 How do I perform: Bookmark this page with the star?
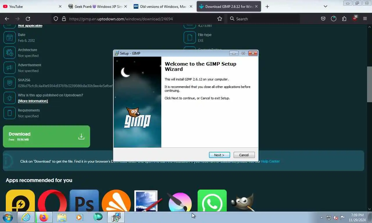point(220,19)
